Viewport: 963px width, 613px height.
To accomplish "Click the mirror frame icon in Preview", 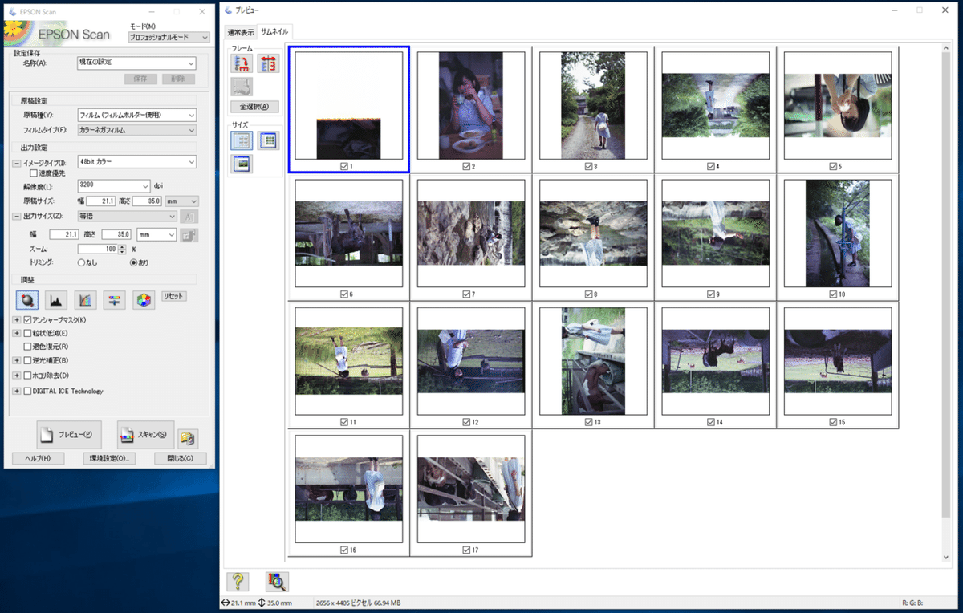I will [268, 64].
